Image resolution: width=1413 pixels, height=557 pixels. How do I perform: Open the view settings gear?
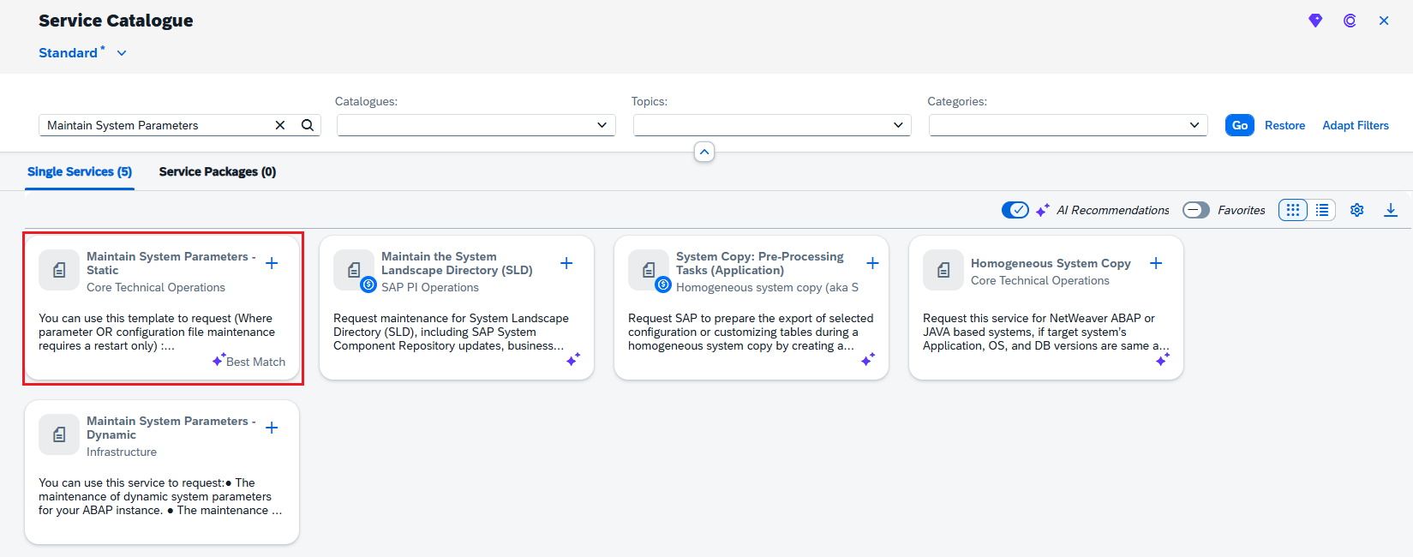[x=1357, y=210]
